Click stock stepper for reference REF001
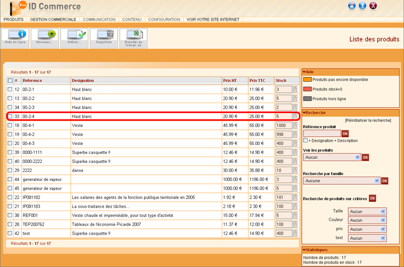404x267 pixels. (x=295, y=216)
